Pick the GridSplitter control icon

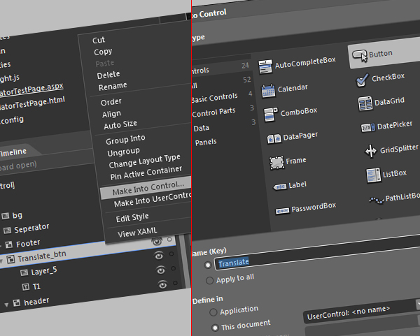click(371, 151)
